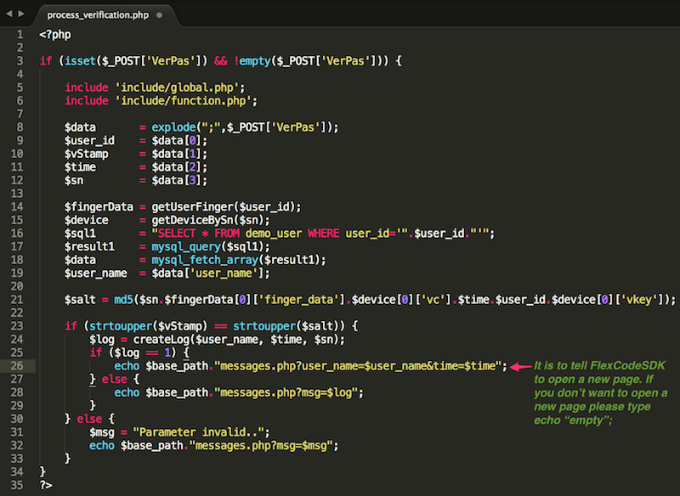Image resolution: width=680 pixels, height=496 pixels.
Task: Click messages.php?msg=$msg string on line 32
Action: click(x=261, y=446)
